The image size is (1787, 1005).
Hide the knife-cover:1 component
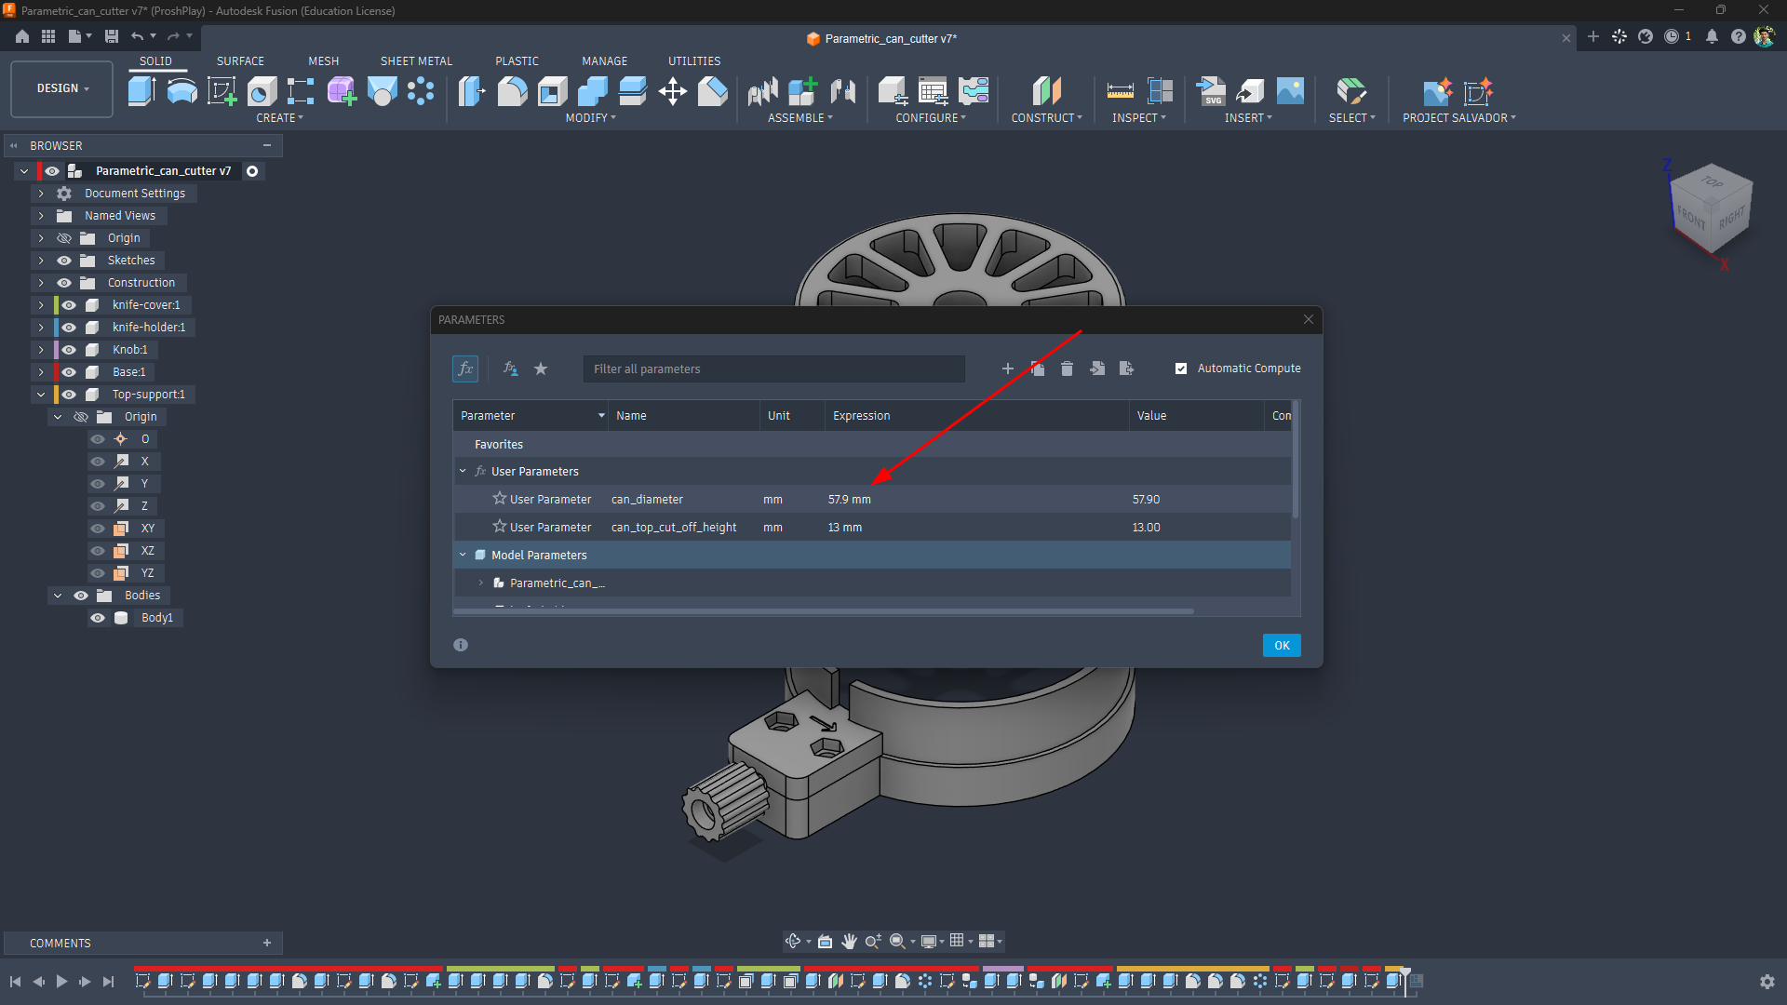pyautogui.click(x=69, y=305)
